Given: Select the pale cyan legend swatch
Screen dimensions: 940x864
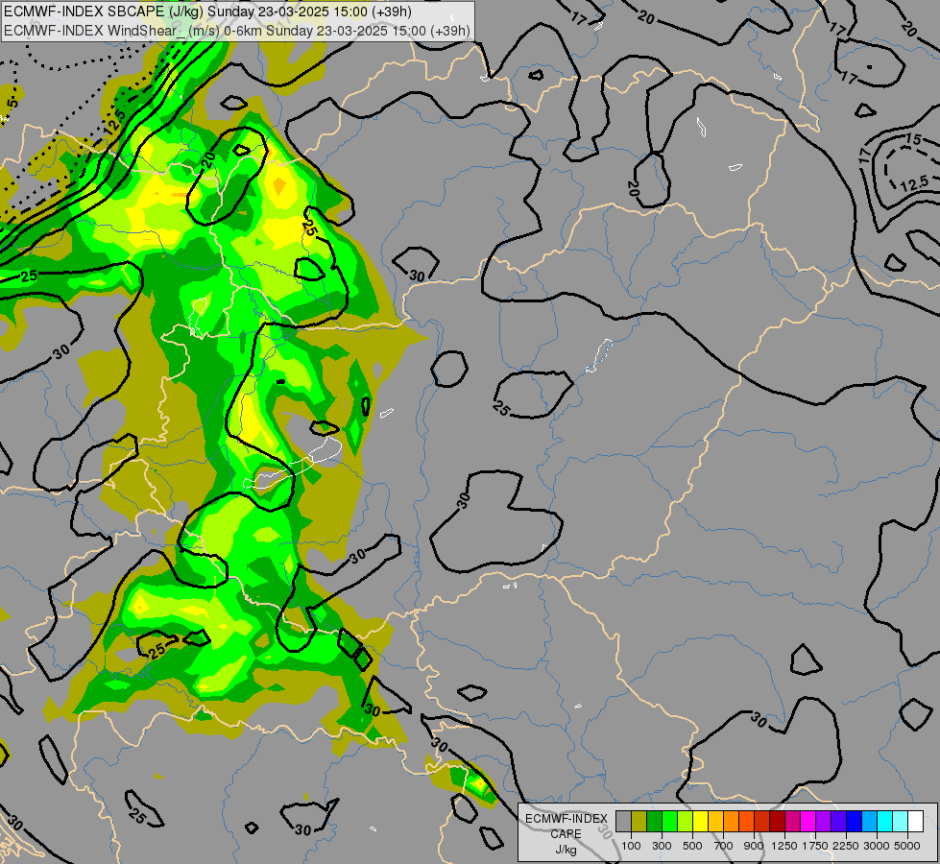Looking at the screenshot, I should pos(900,821).
